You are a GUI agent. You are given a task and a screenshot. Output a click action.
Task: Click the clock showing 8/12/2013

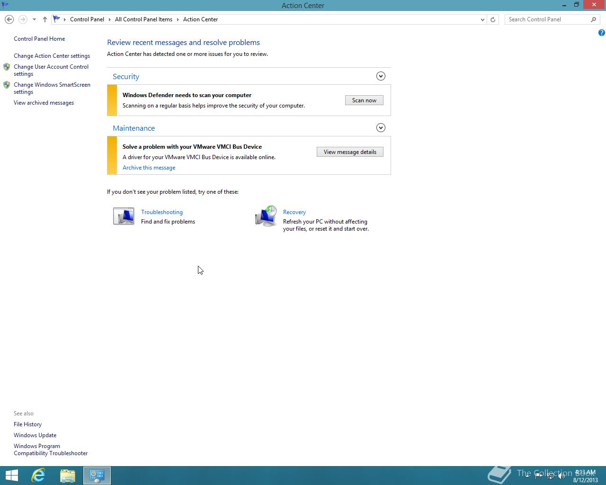(586, 476)
